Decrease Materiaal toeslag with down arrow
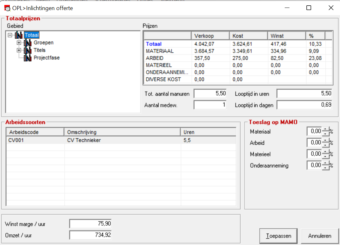 pyautogui.click(x=325, y=133)
